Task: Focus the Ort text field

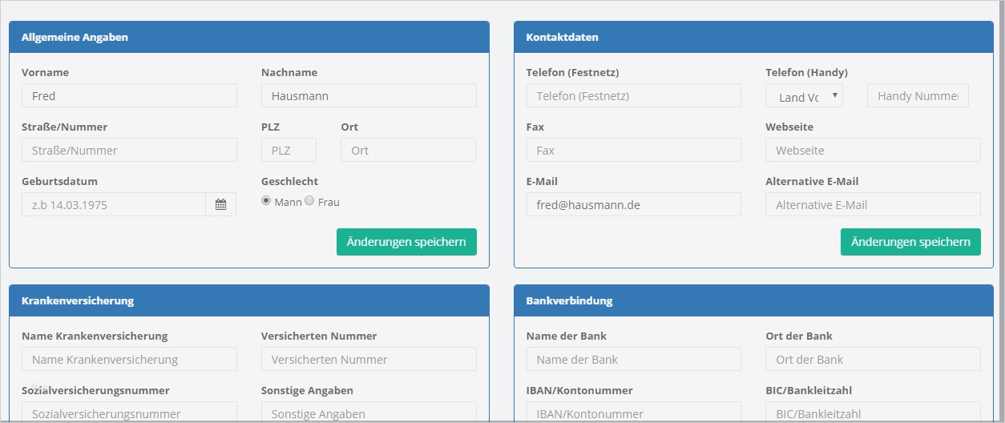Action: click(408, 151)
